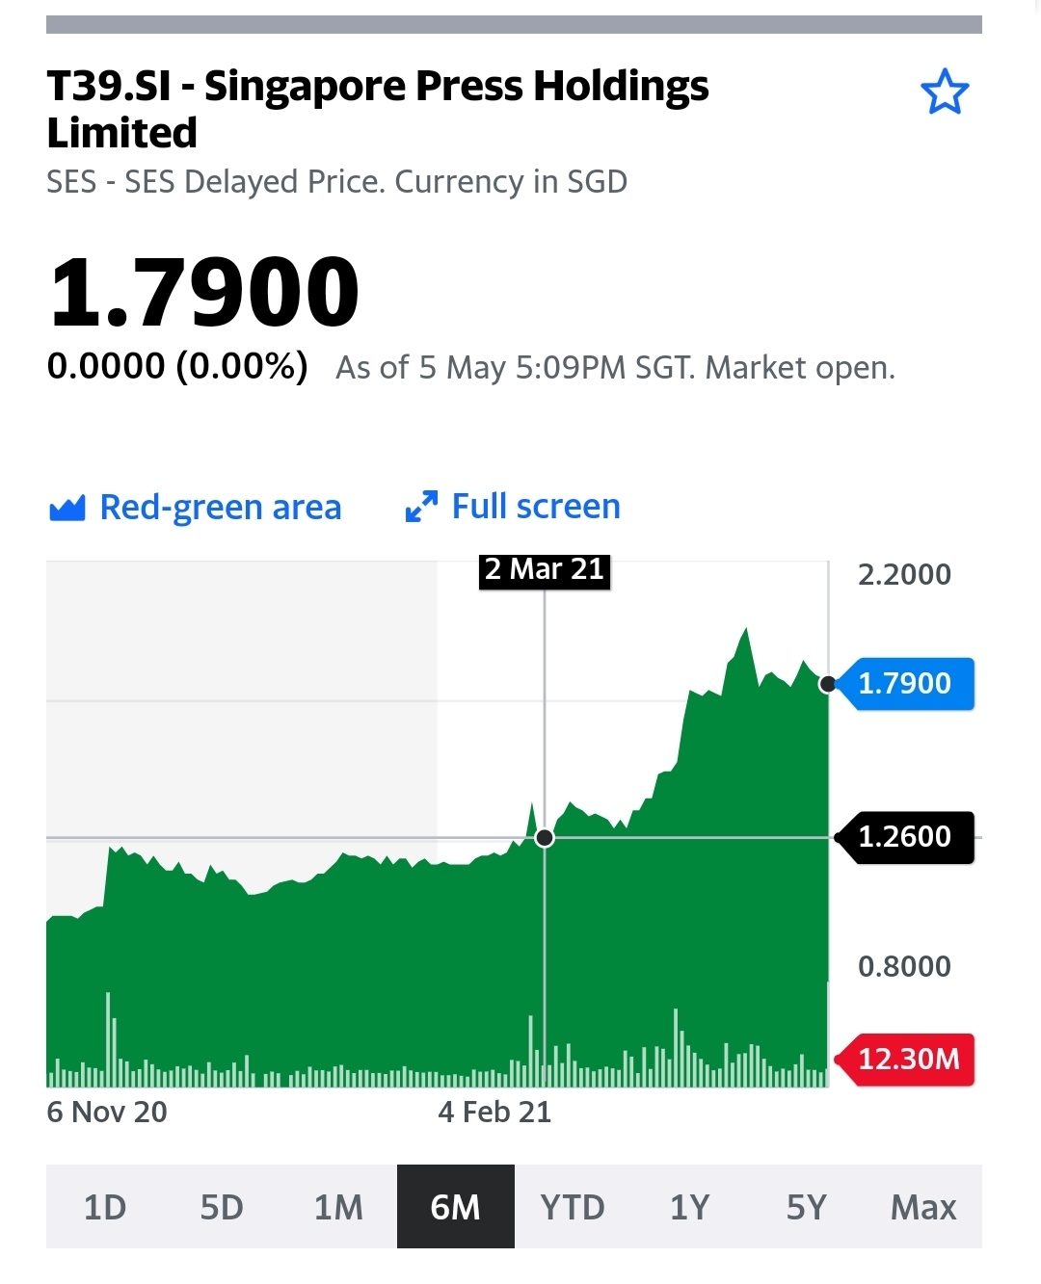Select the Max range tab
The height and width of the screenshot is (1284, 1041).
point(923,1206)
